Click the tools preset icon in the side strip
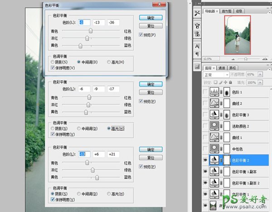 click(197, 13)
